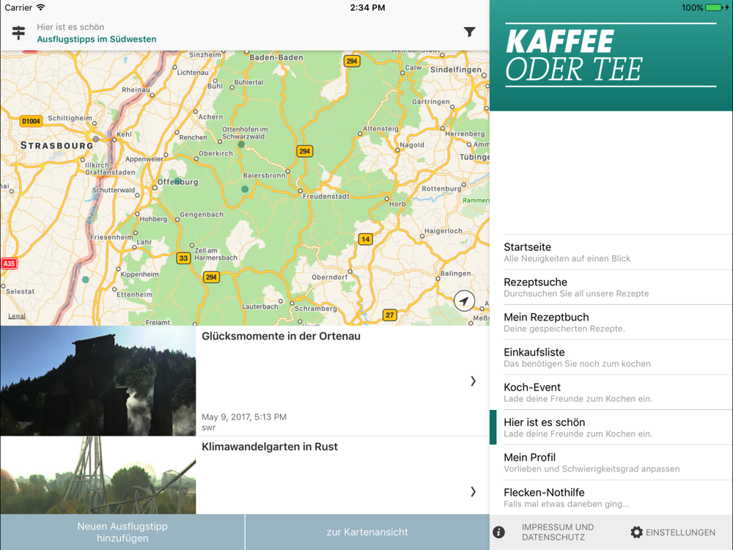Tap the 2:34 PM clock
The image size is (733, 550).
(367, 7)
